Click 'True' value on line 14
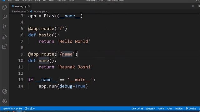 (80, 86)
